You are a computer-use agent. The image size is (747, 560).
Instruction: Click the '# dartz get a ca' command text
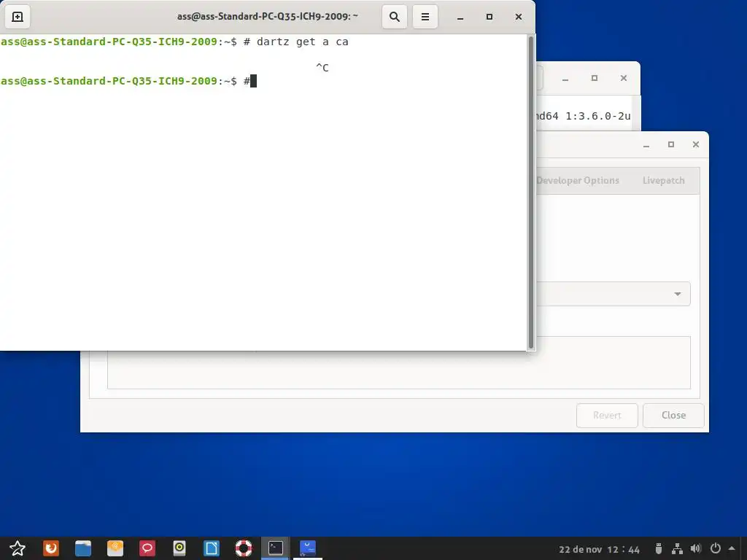296,42
